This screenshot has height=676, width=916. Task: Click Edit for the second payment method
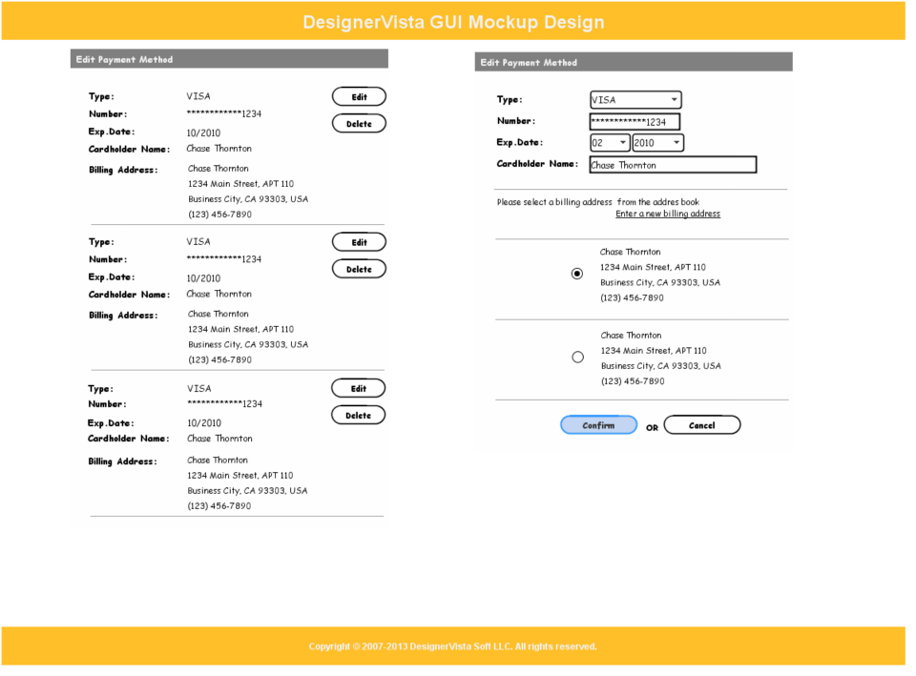pyautogui.click(x=359, y=242)
